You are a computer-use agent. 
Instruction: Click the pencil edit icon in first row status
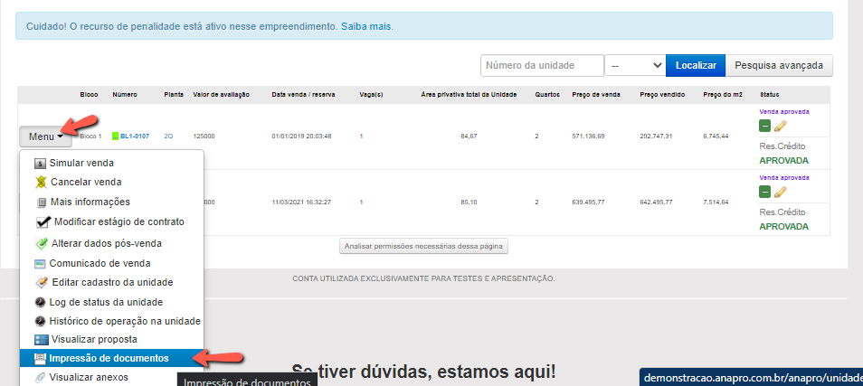780,126
